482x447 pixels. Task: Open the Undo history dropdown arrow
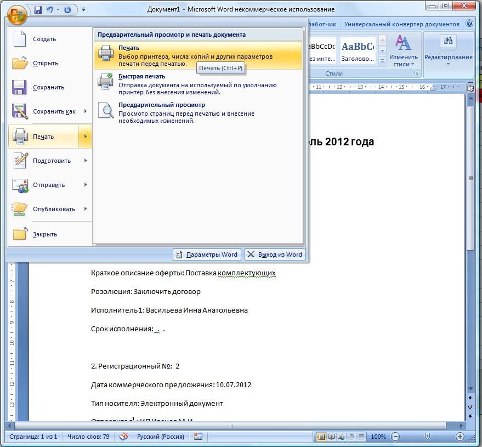coord(58,10)
